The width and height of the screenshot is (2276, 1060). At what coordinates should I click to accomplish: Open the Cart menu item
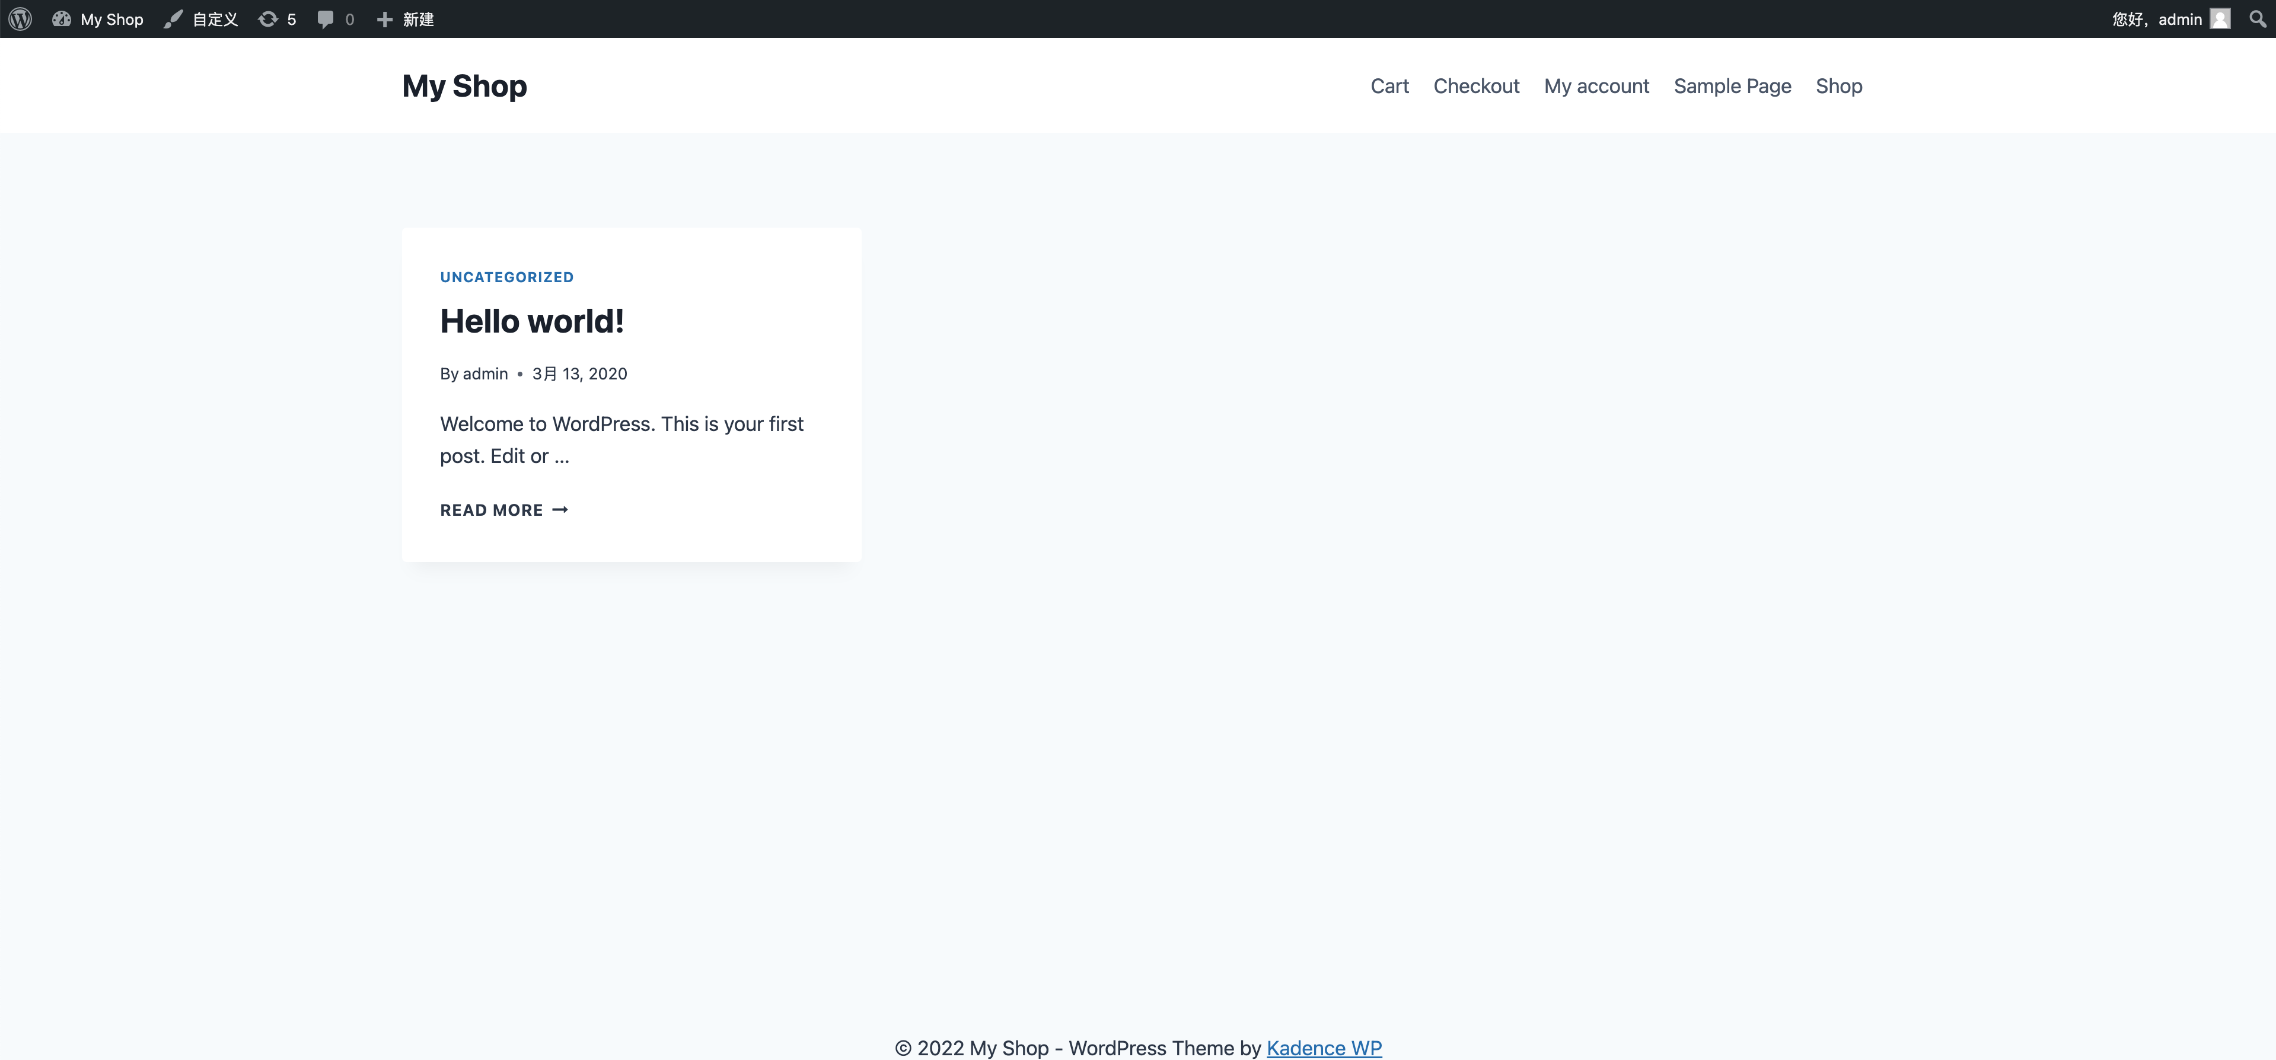[1389, 86]
